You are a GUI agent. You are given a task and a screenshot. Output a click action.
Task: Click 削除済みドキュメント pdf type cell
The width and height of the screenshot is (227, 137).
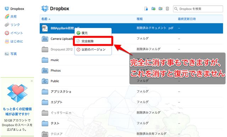(155, 28)
